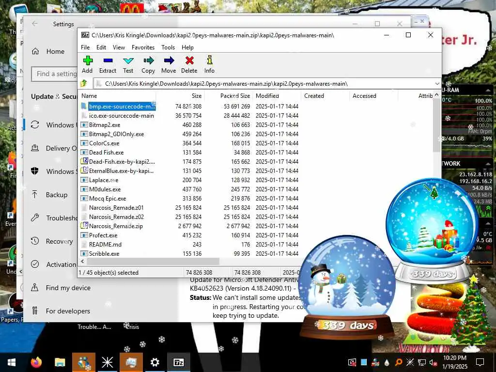
Task: Click the horizontal scrollbar left arrow
Action: pos(82,261)
